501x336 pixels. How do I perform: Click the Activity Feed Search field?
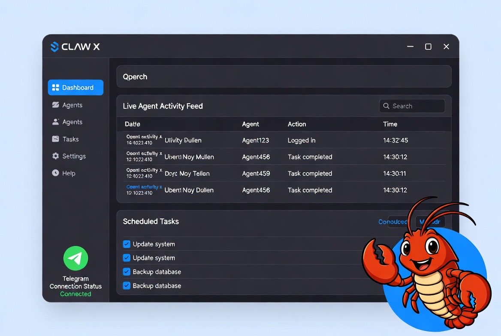pos(412,106)
